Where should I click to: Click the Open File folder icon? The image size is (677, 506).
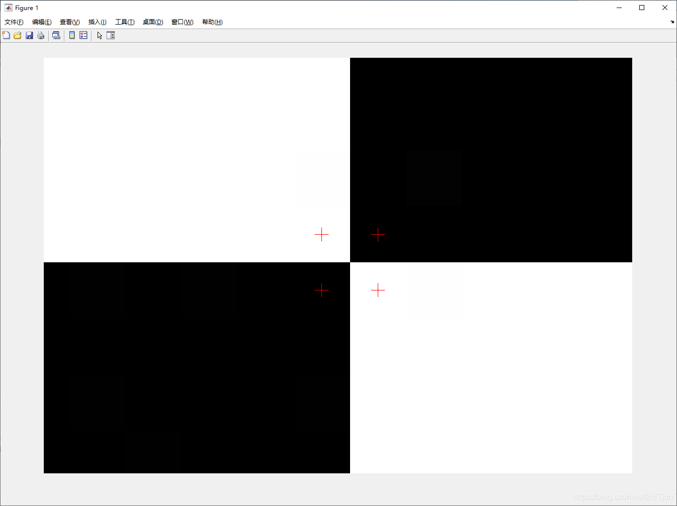(18, 35)
